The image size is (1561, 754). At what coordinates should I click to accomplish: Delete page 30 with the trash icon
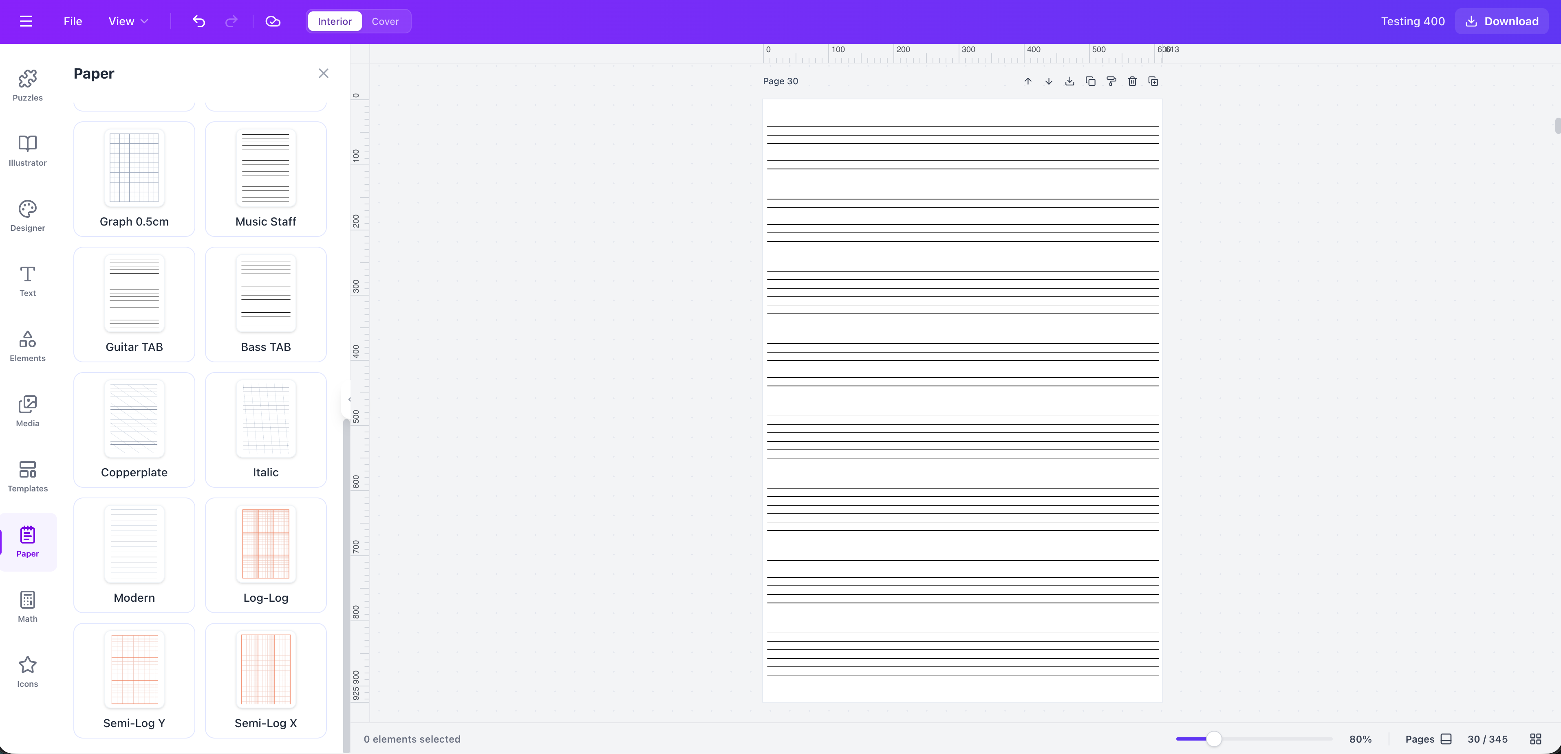[1132, 81]
